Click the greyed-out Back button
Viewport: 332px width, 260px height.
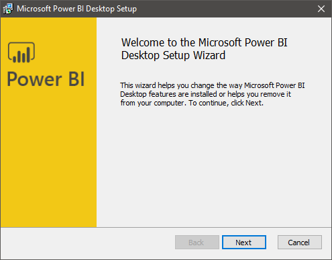pyautogui.click(x=197, y=242)
